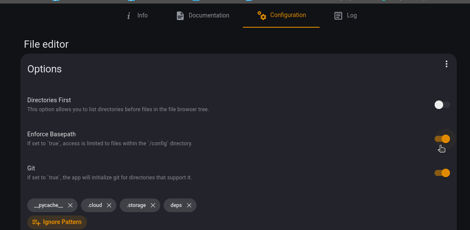Turn off the Git toggle
This screenshot has height=230, width=470.
coord(442,173)
